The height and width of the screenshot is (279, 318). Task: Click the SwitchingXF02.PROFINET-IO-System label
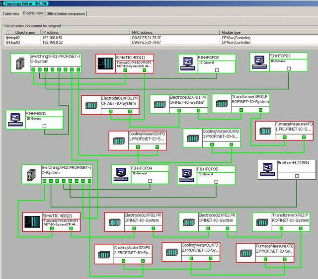click(x=66, y=170)
